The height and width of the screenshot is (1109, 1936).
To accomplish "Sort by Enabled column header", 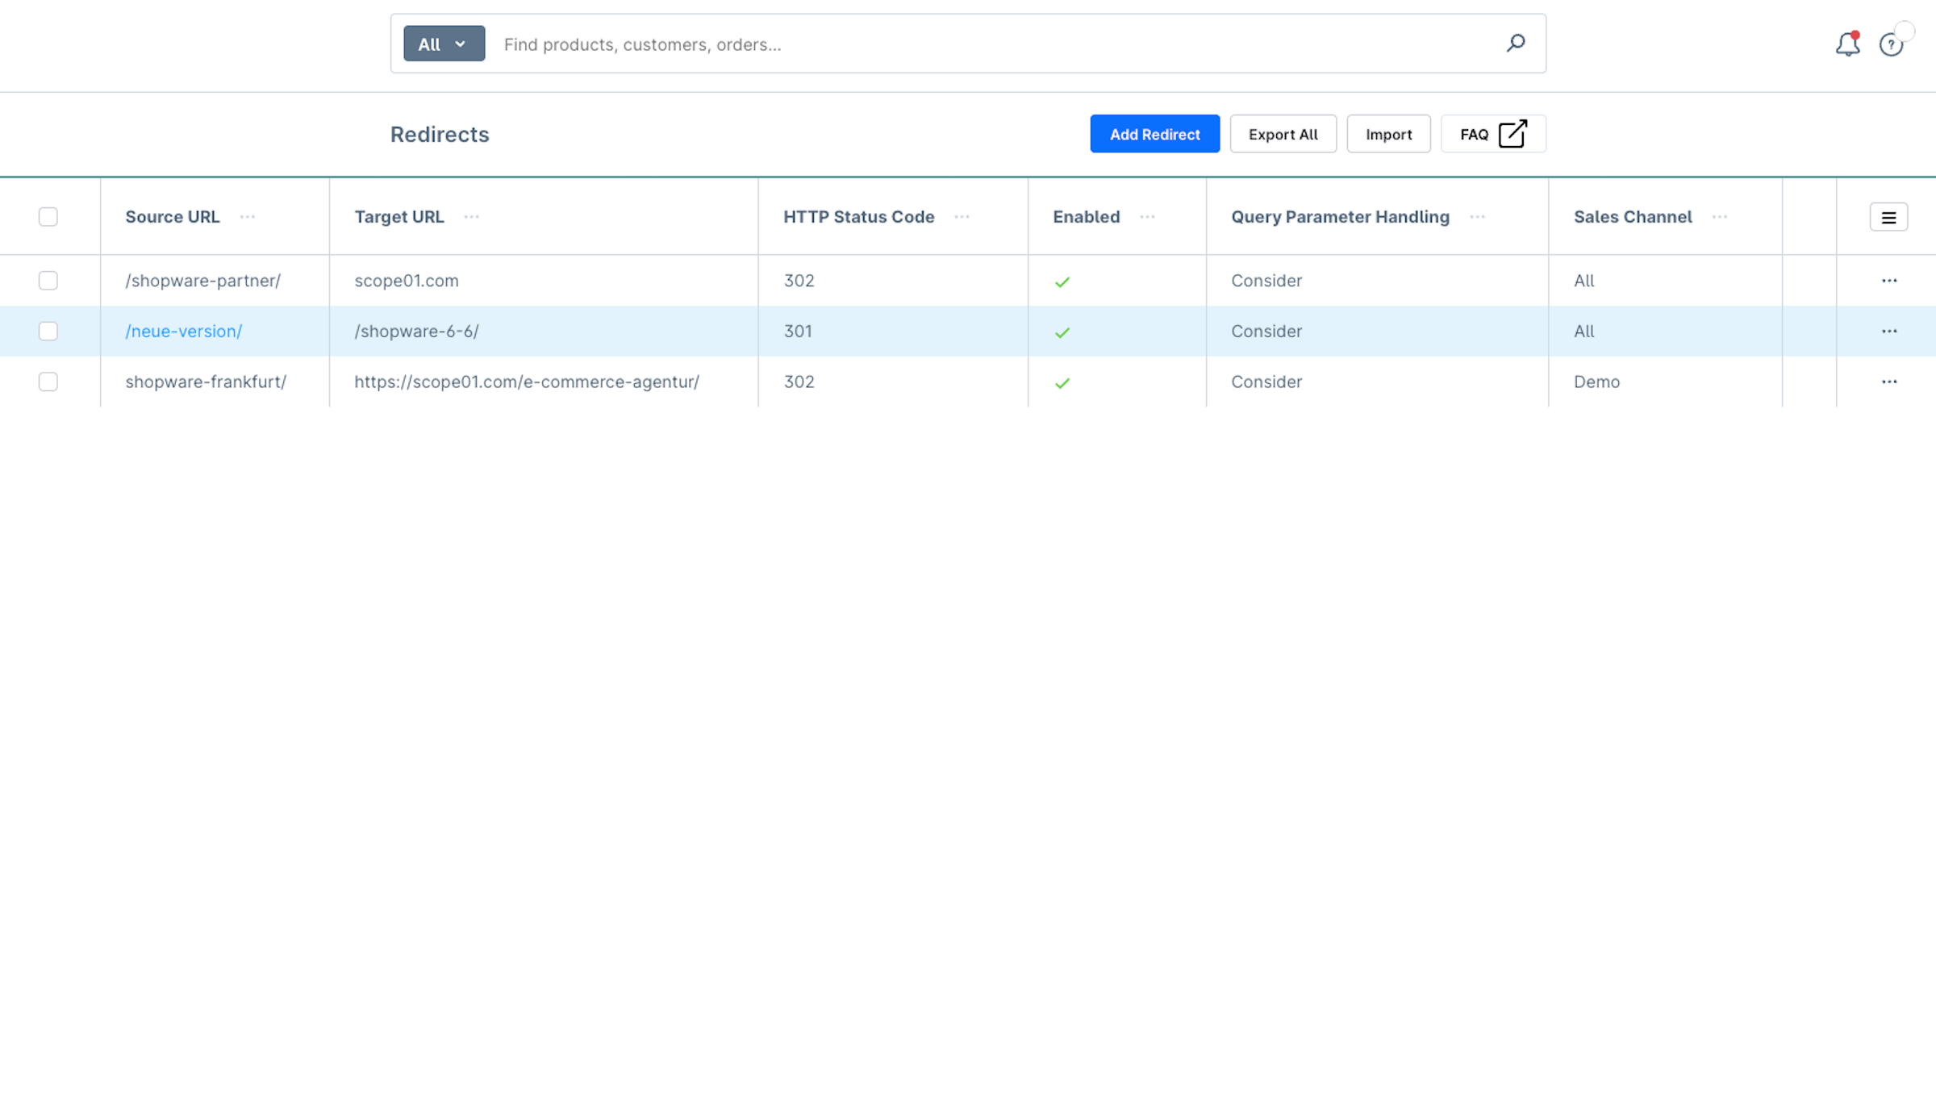I will (x=1086, y=216).
